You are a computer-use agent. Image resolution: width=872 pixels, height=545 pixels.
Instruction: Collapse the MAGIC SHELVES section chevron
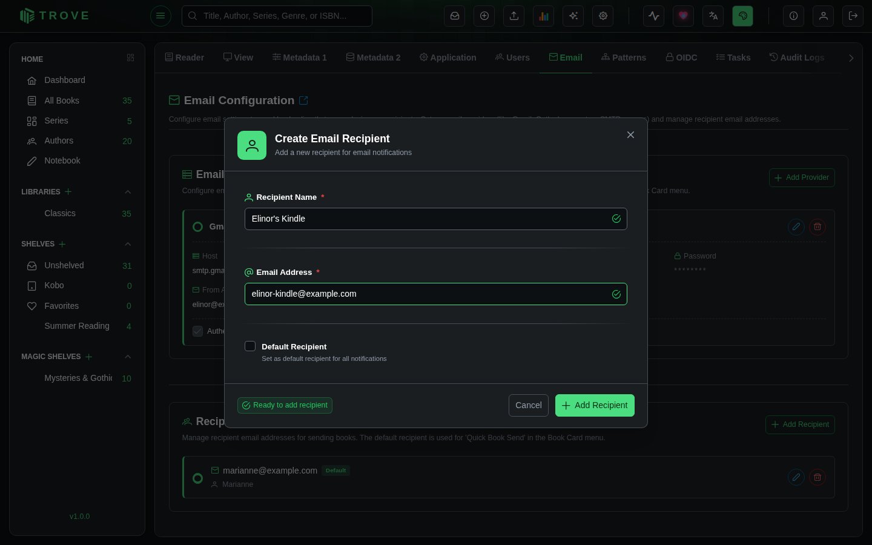coord(128,357)
